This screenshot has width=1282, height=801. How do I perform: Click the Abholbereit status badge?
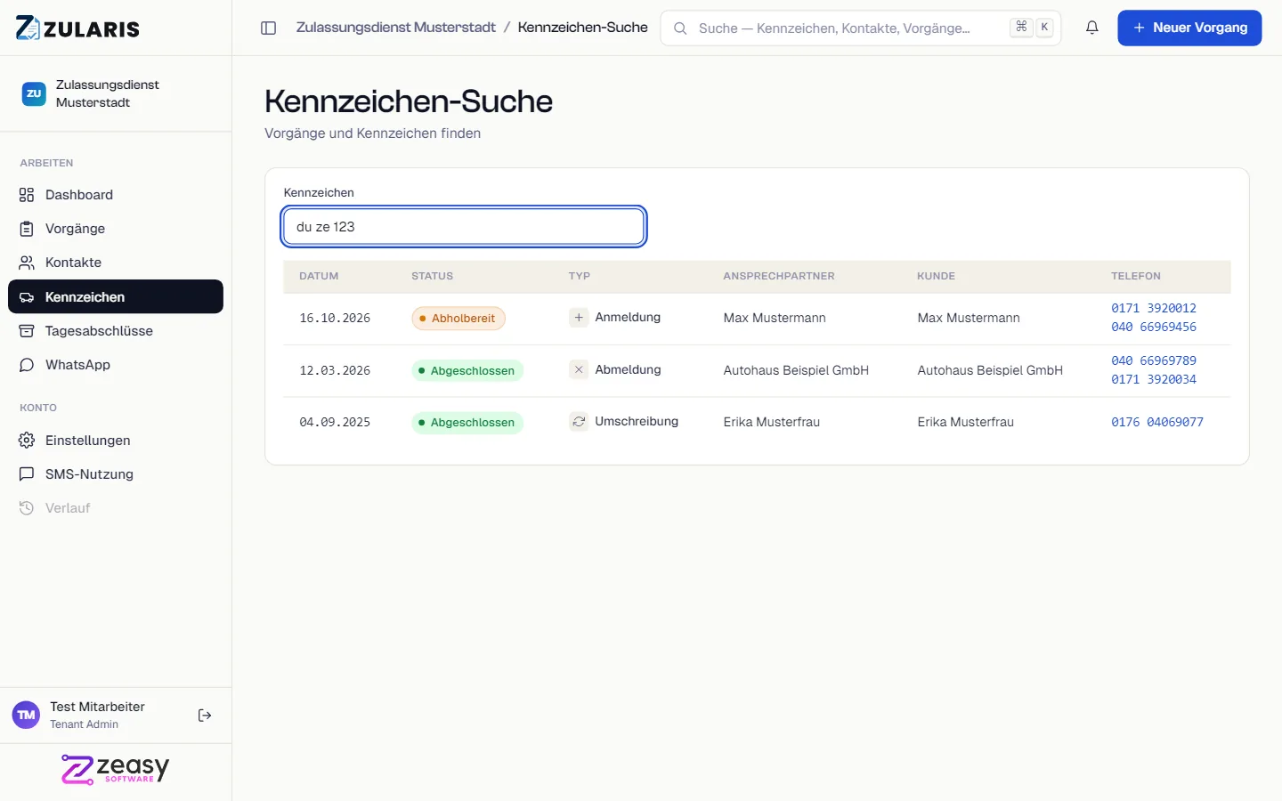point(458,319)
